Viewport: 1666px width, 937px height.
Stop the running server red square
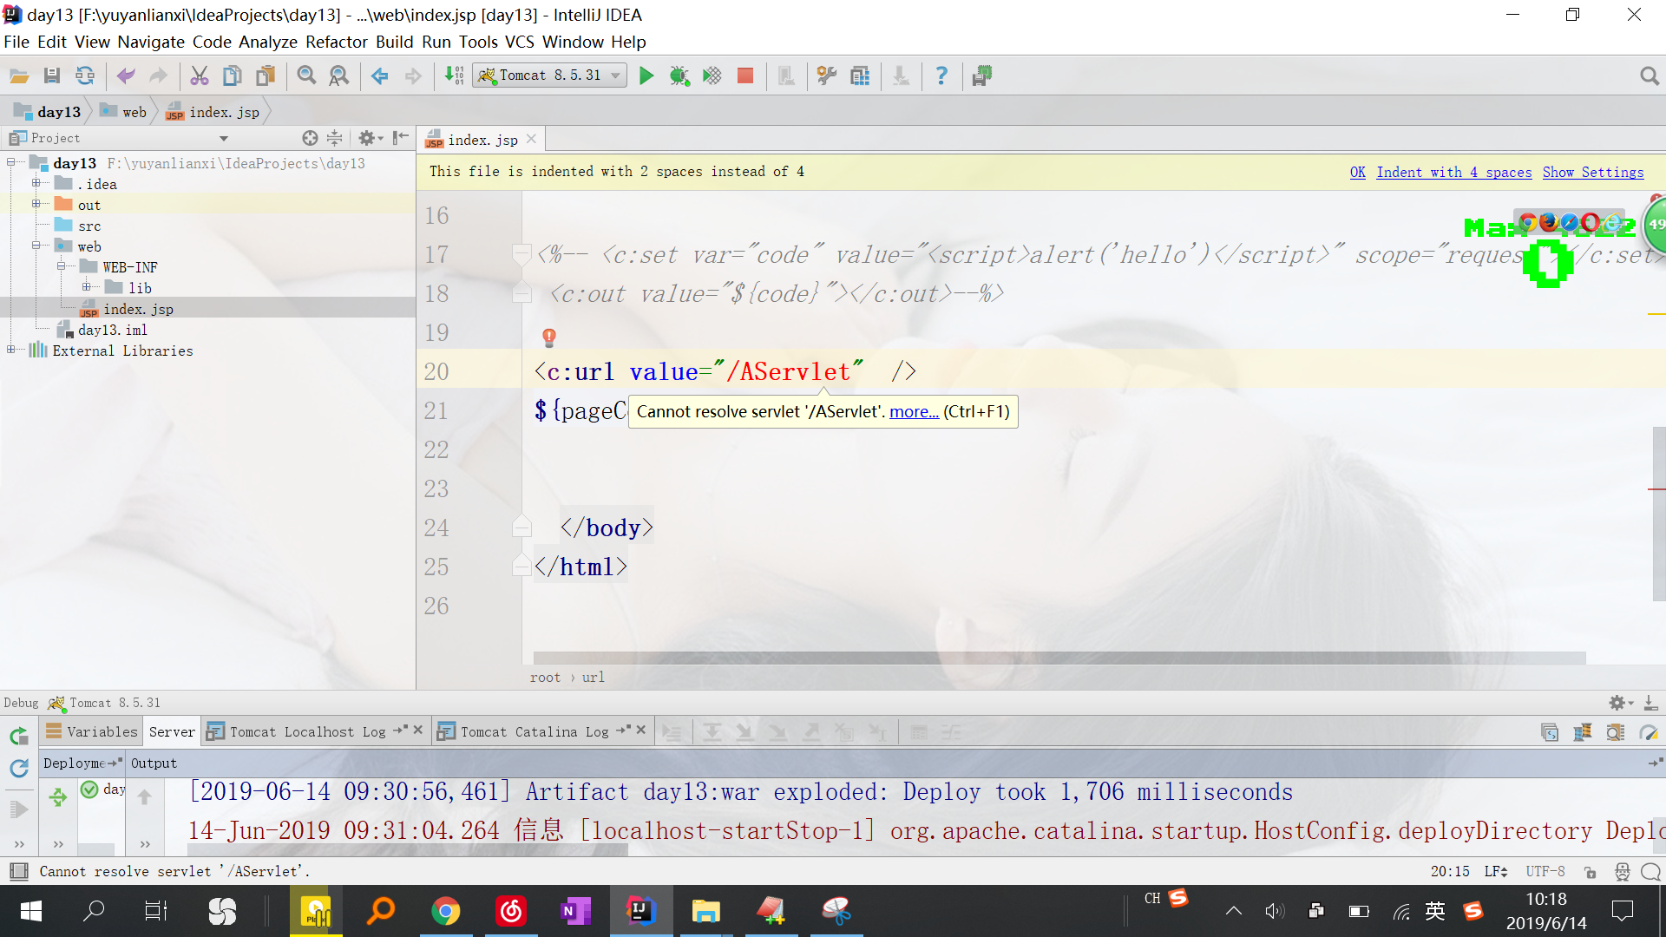pos(745,76)
